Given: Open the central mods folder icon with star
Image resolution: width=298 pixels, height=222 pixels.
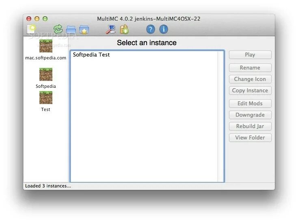Looking at the screenshot, I should click(x=84, y=30).
